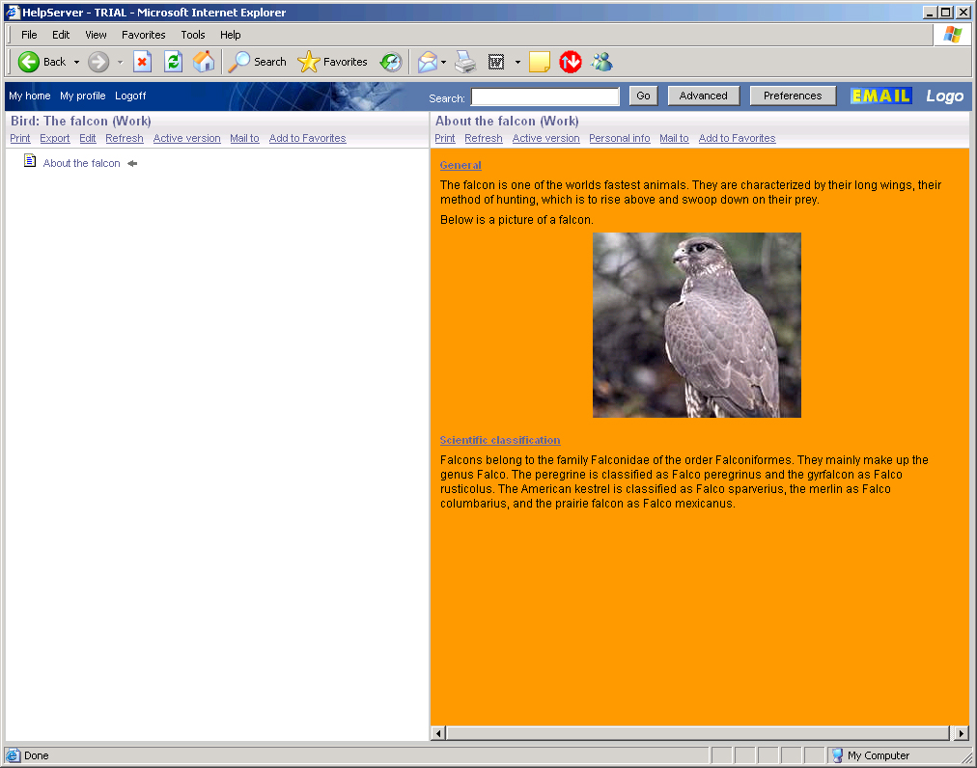Expand the Edit with Word dropdown arrow
This screenshot has height=768, width=977.
517,63
